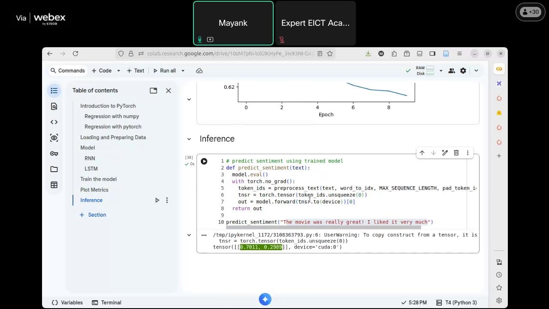Viewport: 549px width, 309px height.
Task: Collapse the Inference section chevron
Action: tap(189, 139)
